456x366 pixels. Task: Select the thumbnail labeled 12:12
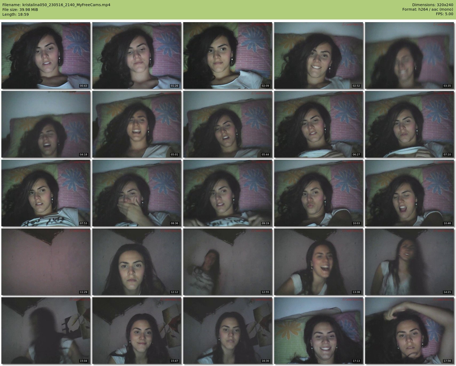click(137, 262)
